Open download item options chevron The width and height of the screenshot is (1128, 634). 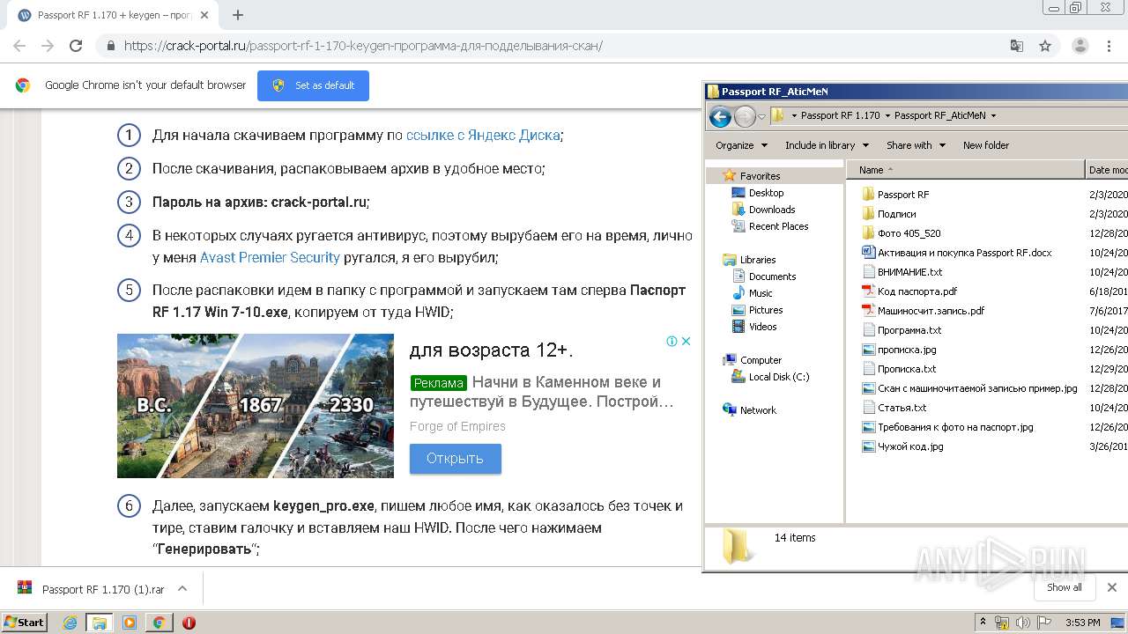point(182,588)
